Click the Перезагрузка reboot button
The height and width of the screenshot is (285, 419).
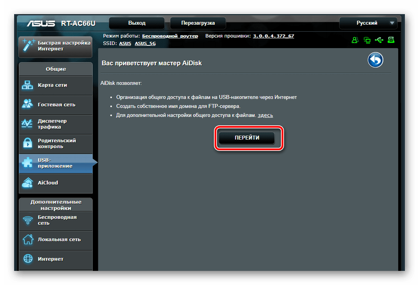coord(198,23)
